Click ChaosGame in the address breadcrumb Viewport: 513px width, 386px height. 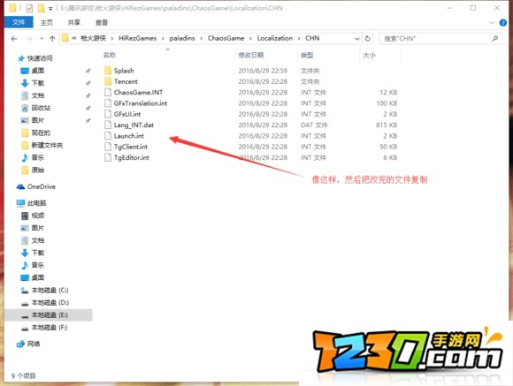(226, 38)
